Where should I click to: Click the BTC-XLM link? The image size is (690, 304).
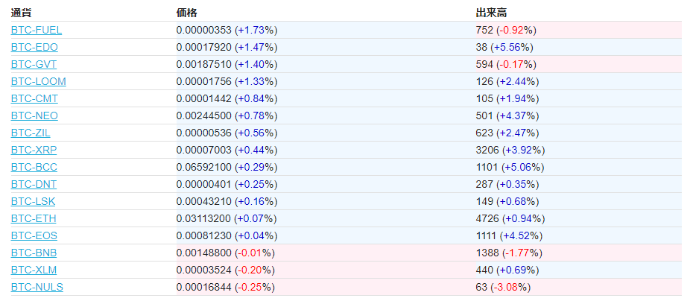(x=34, y=270)
